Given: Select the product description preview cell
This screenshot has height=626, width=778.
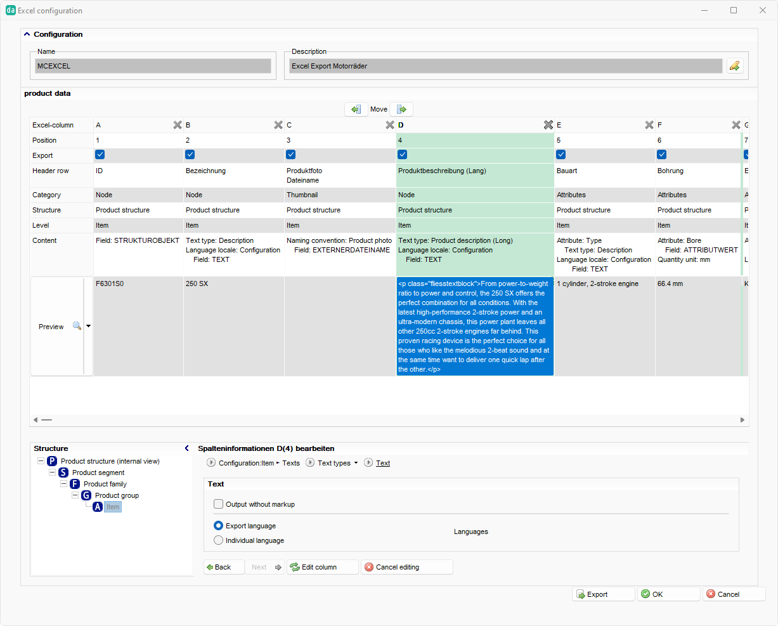Looking at the screenshot, I should click(x=475, y=326).
